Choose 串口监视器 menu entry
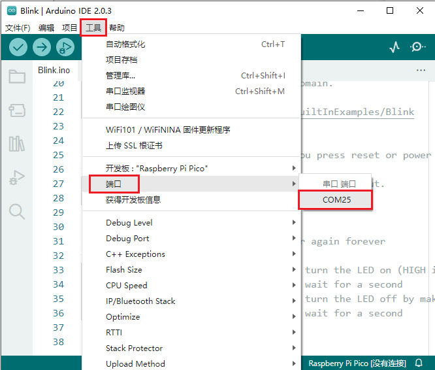This screenshot has height=370, width=435. [191, 92]
